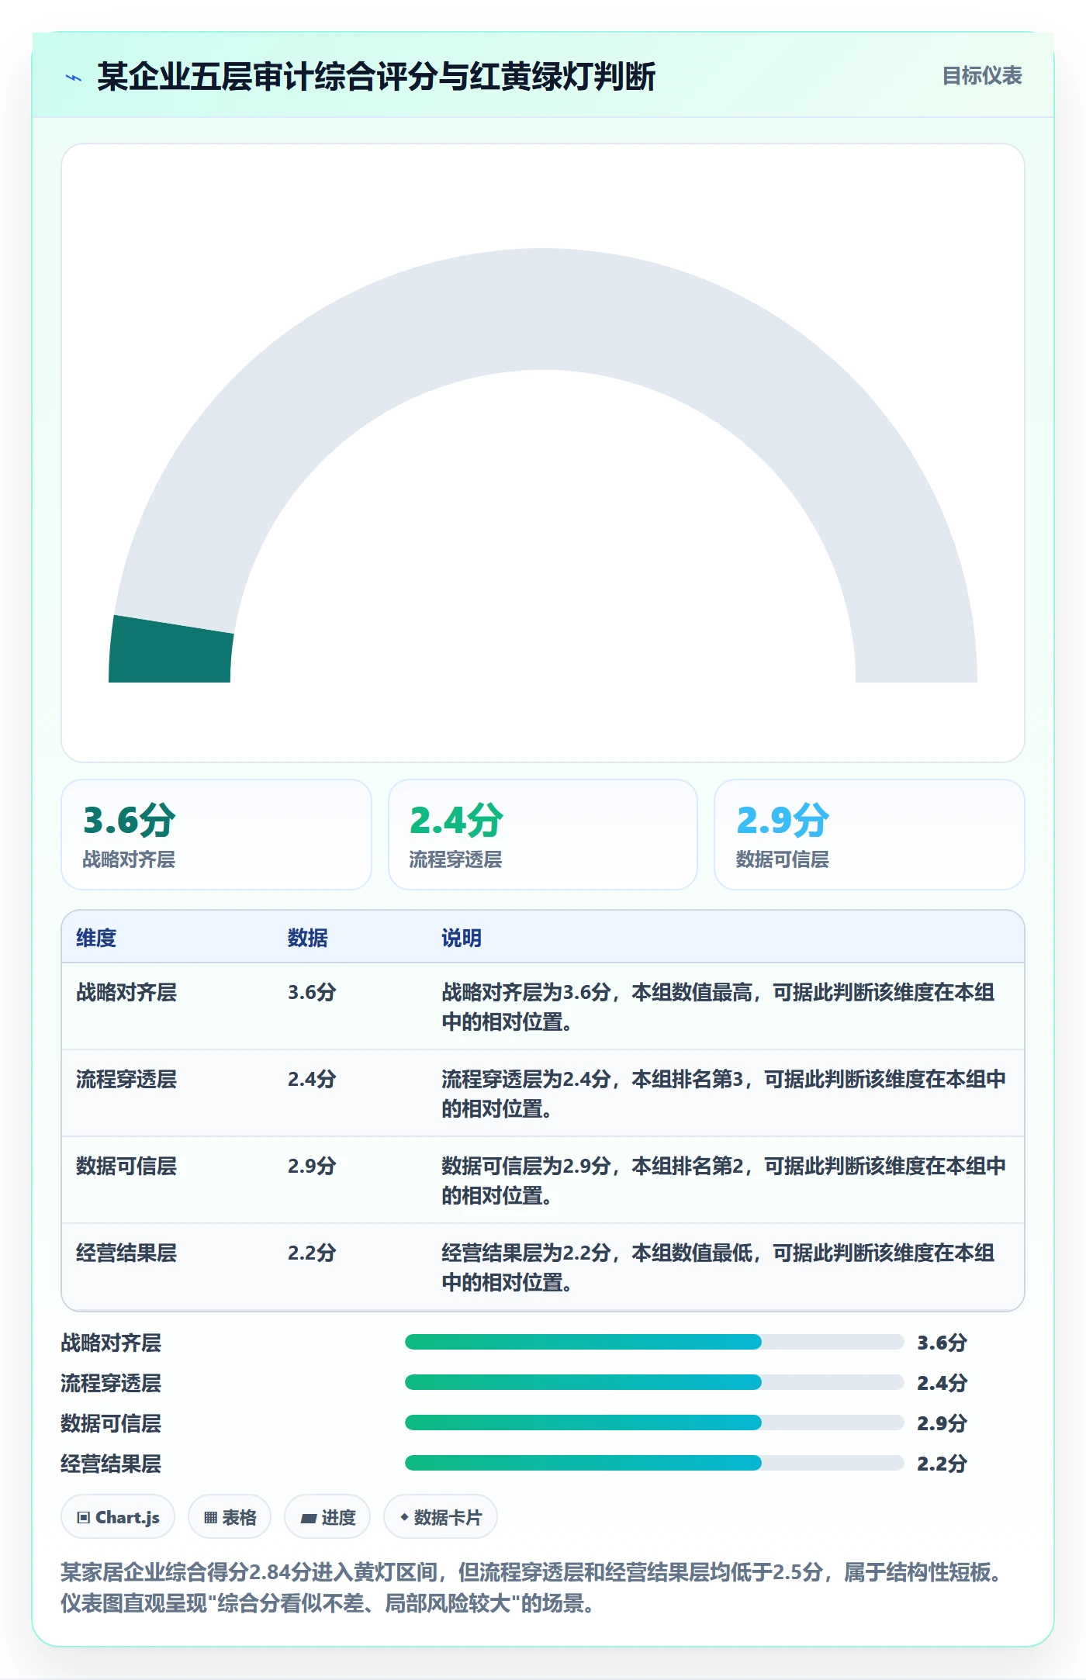1086x1680 pixels.
Task: Click the 数据可信层 table row name
Action: (126, 1166)
